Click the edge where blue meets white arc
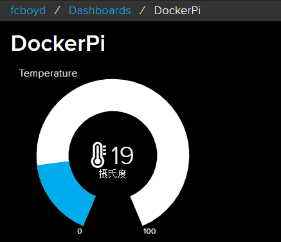This screenshot has width=281, height=242. pos(53,163)
